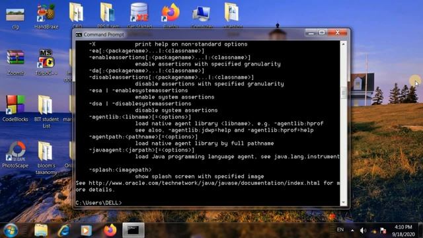This screenshot has height=238, width=423.
Task: Click the -splash:<imagepath> option line
Action: (x=120, y=170)
